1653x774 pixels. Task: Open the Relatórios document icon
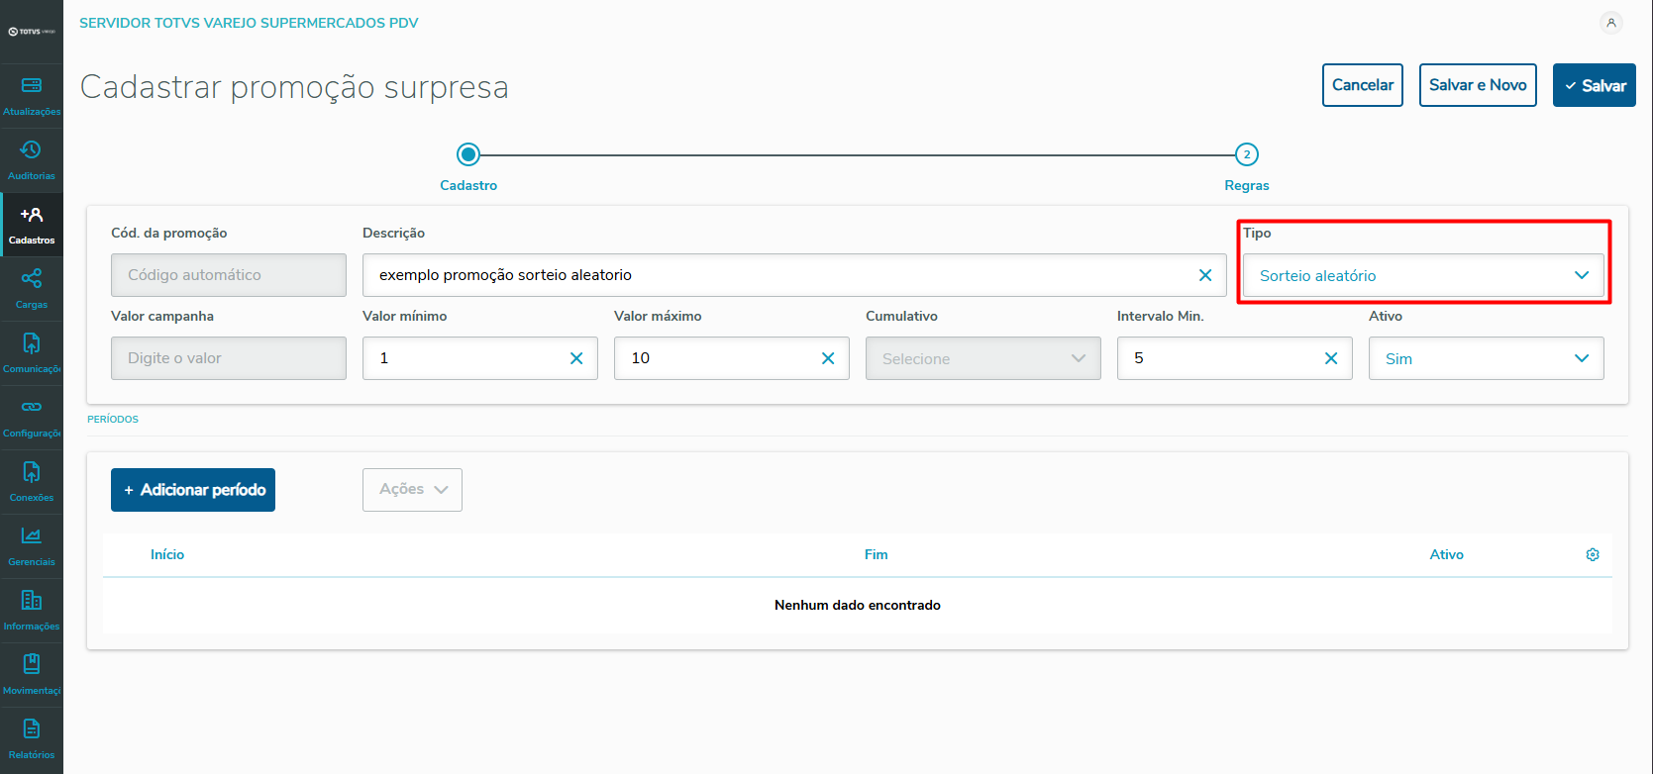pos(32,729)
